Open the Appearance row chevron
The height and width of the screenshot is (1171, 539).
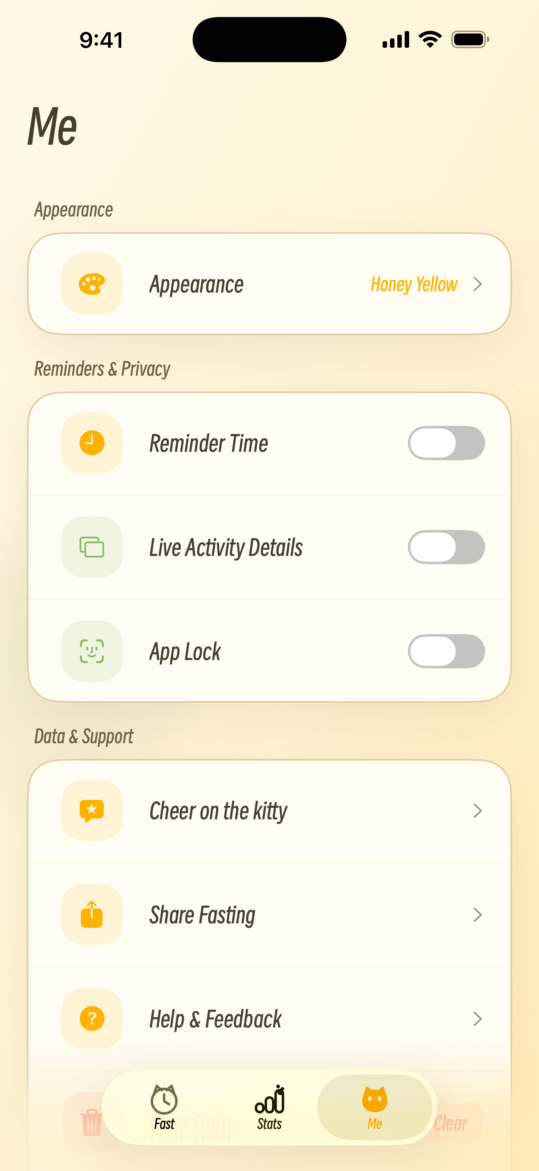477,284
